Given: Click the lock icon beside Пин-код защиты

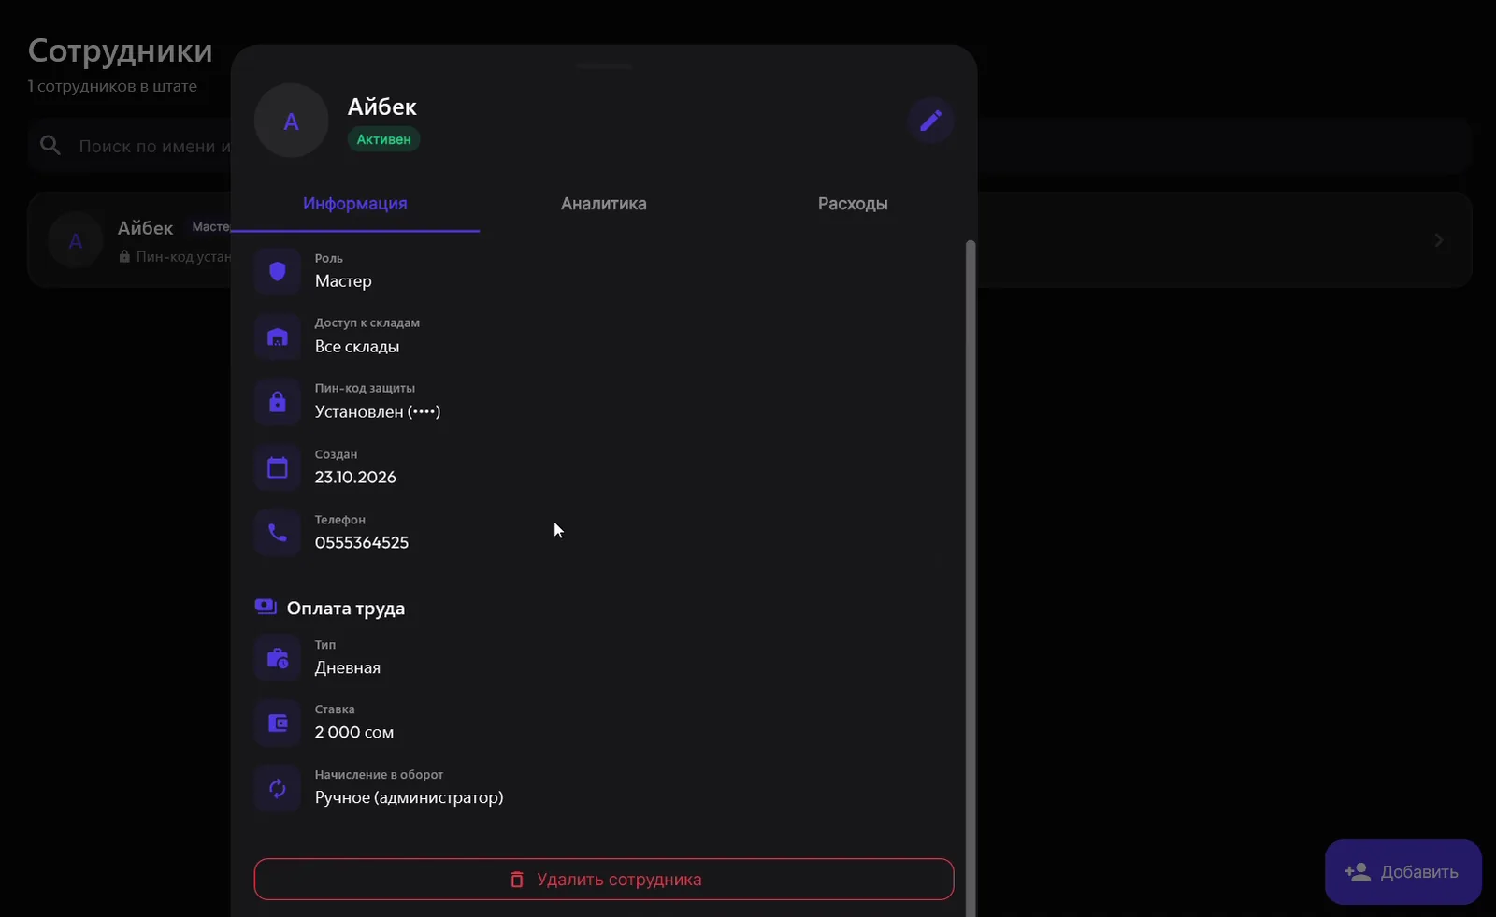Looking at the screenshot, I should (x=278, y=402).
